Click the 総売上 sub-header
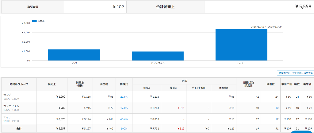The image size is (314, 133). point(147,88)
